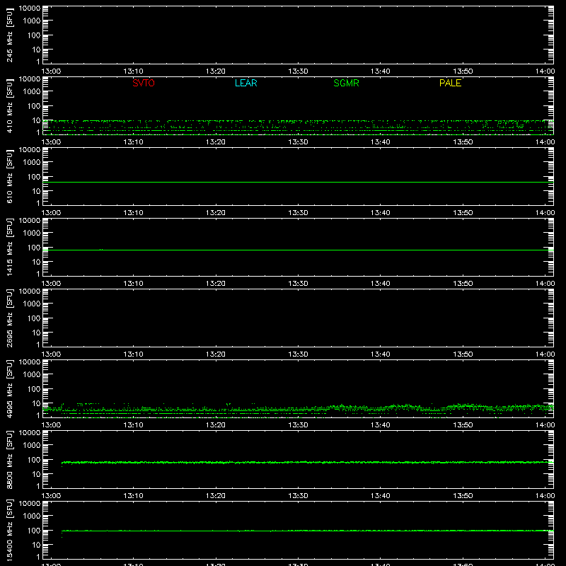Click the yellow PALE station label

(450, 83)
